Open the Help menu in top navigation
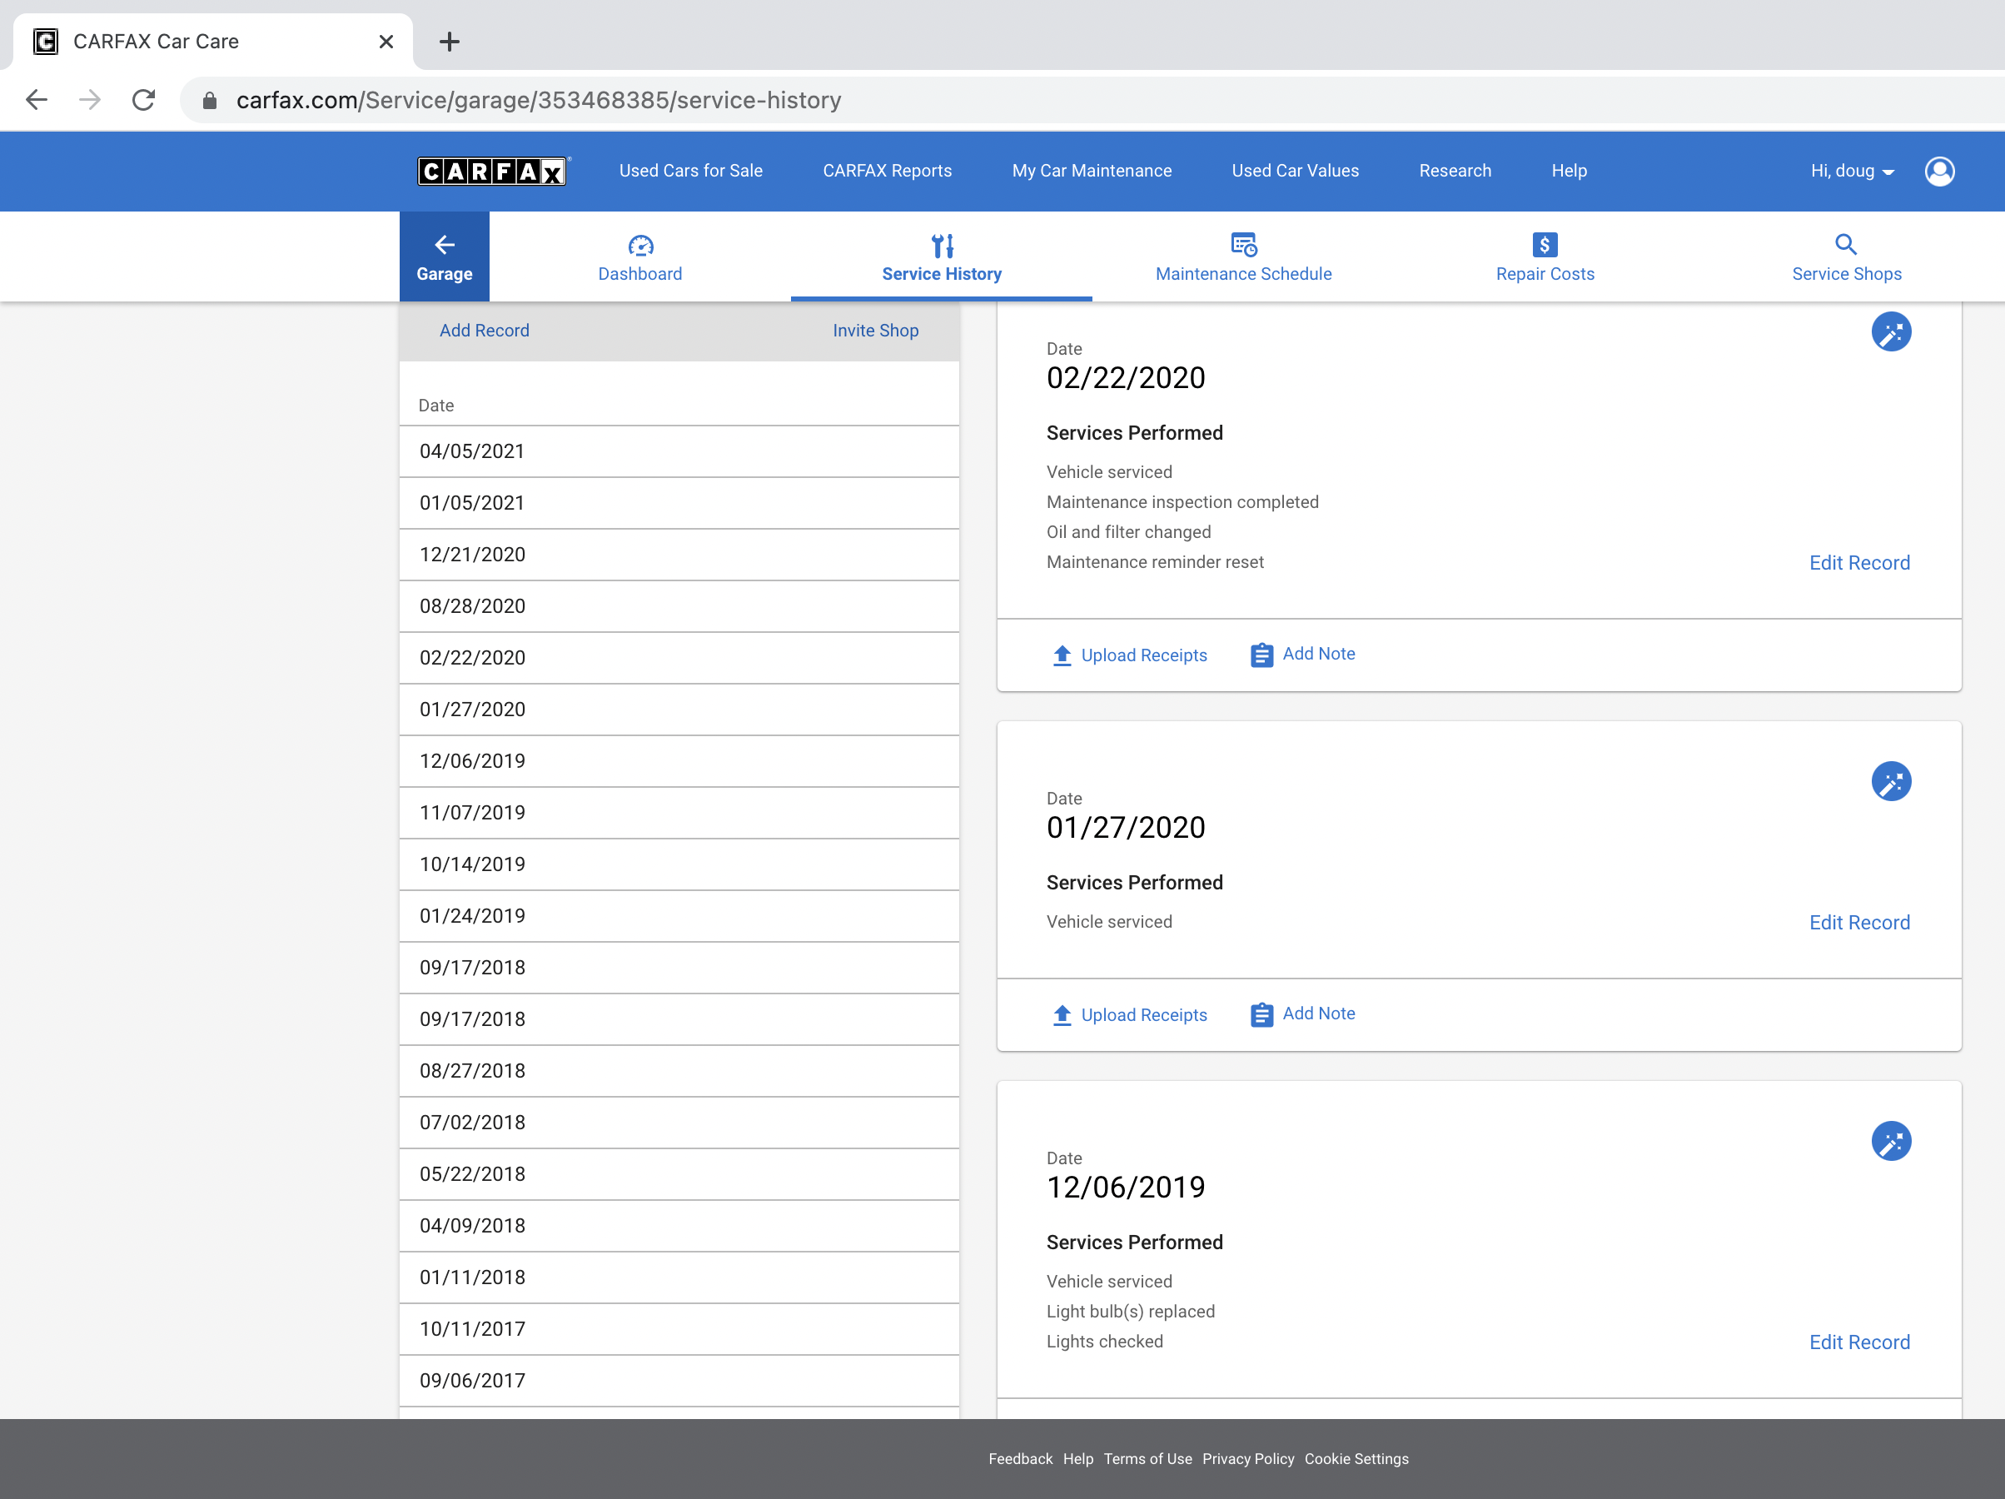This screenshot has height=1499, width=2005. [1568, 171]
